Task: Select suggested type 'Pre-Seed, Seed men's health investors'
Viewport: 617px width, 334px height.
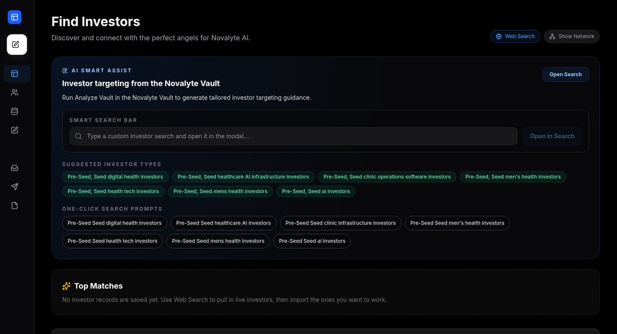Action: (513, 177)
